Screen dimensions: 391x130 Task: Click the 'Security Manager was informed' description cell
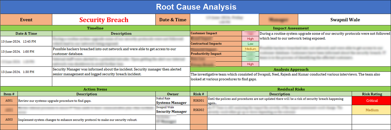click(x=121, y=72)
